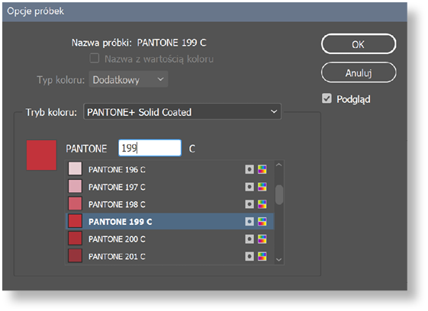Toggle the Podgląd preview checkbox
This screenshot has width=428, height=311.
click(327, 98)
